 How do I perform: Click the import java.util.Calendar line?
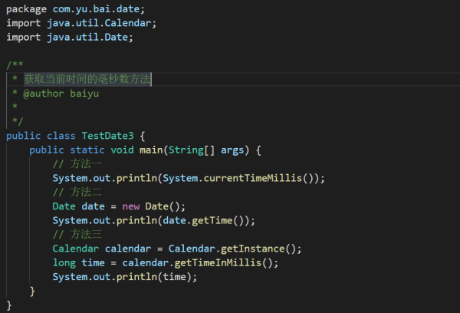point(81,23)
